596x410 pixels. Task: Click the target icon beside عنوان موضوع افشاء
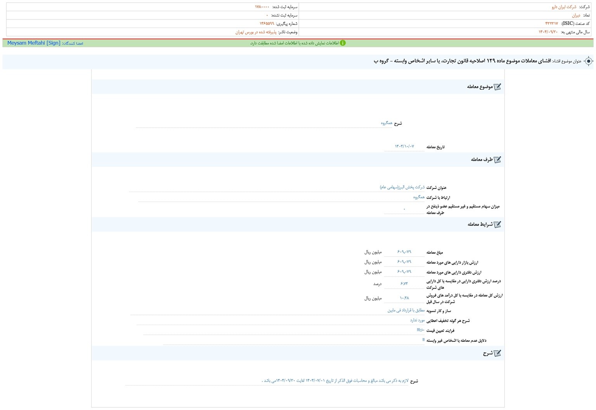[x=589, y=61]
